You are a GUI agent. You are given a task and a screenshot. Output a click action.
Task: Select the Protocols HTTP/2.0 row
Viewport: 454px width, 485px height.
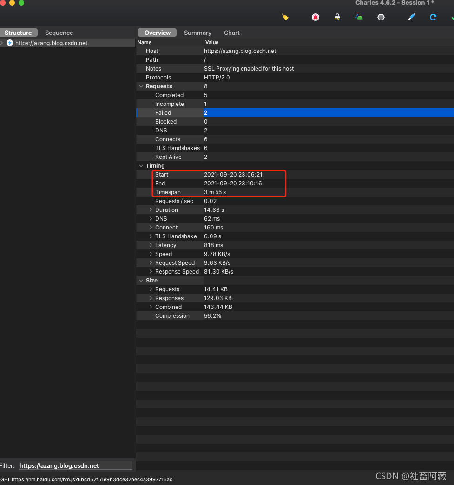(x=295, y=77)
